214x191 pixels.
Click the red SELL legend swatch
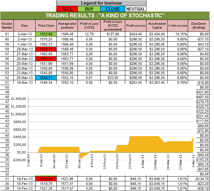[x=67, y=9]
